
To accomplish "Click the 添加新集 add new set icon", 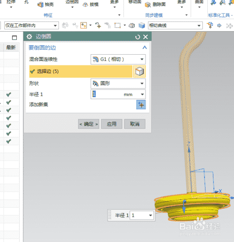I will (141, 105).
